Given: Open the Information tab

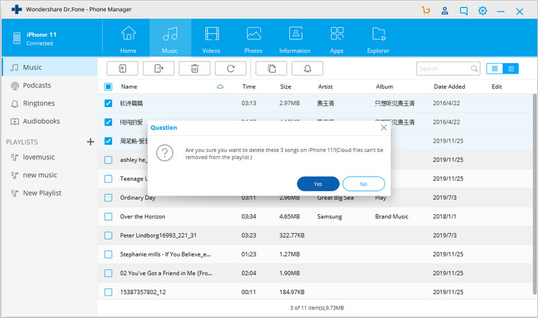Looking at the screenshot, I should pos(294,39).
